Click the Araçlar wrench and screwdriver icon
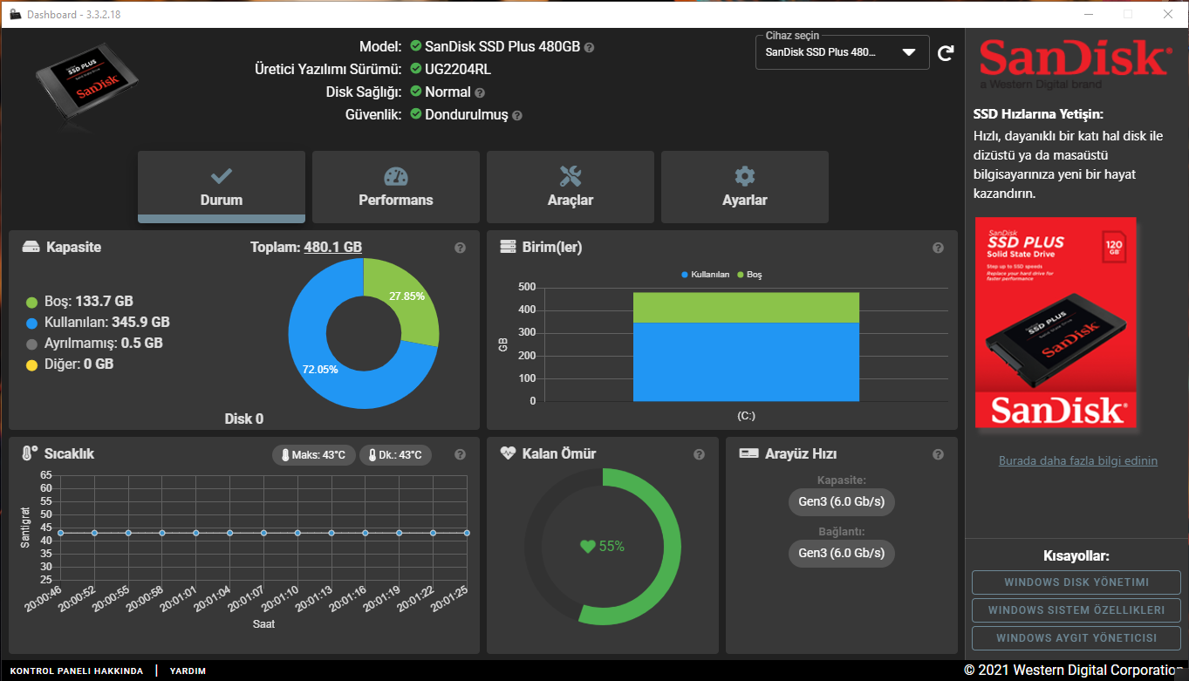This screenshot has height=681, width=1189. coord(571,176)
